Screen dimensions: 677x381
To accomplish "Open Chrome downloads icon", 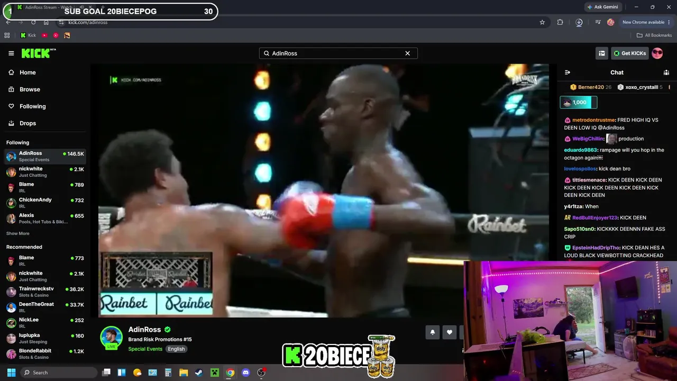I will (579, 22).
